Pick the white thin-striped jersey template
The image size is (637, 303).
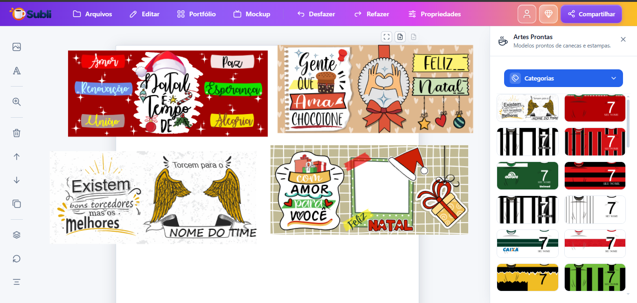pos(595,209)
